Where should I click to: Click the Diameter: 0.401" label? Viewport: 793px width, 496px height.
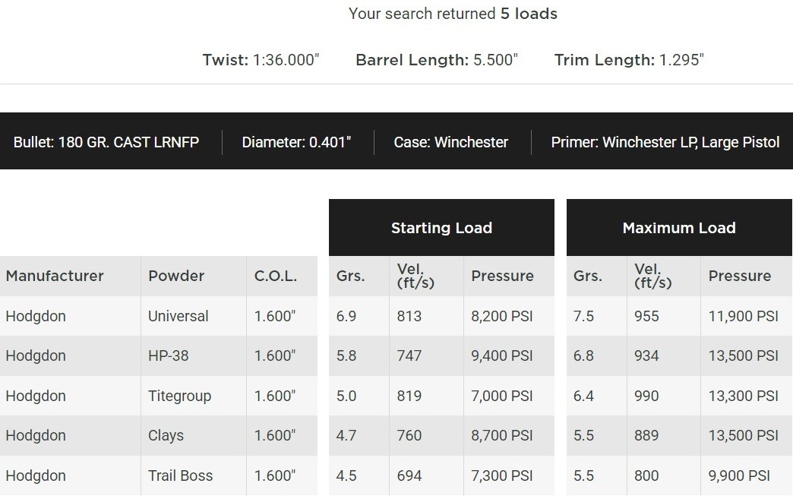[296, 142]
